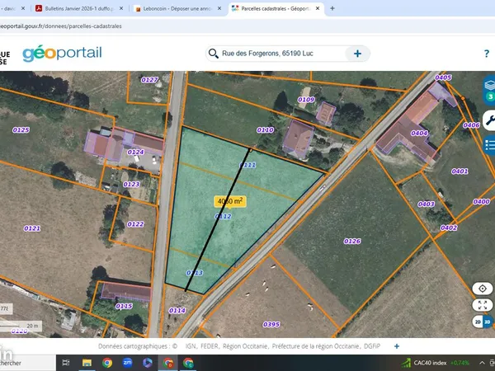The height and width of the screenshot is (371, 495).
Task: Switch the map to 2D view
Action: click(x=478, y=322)
